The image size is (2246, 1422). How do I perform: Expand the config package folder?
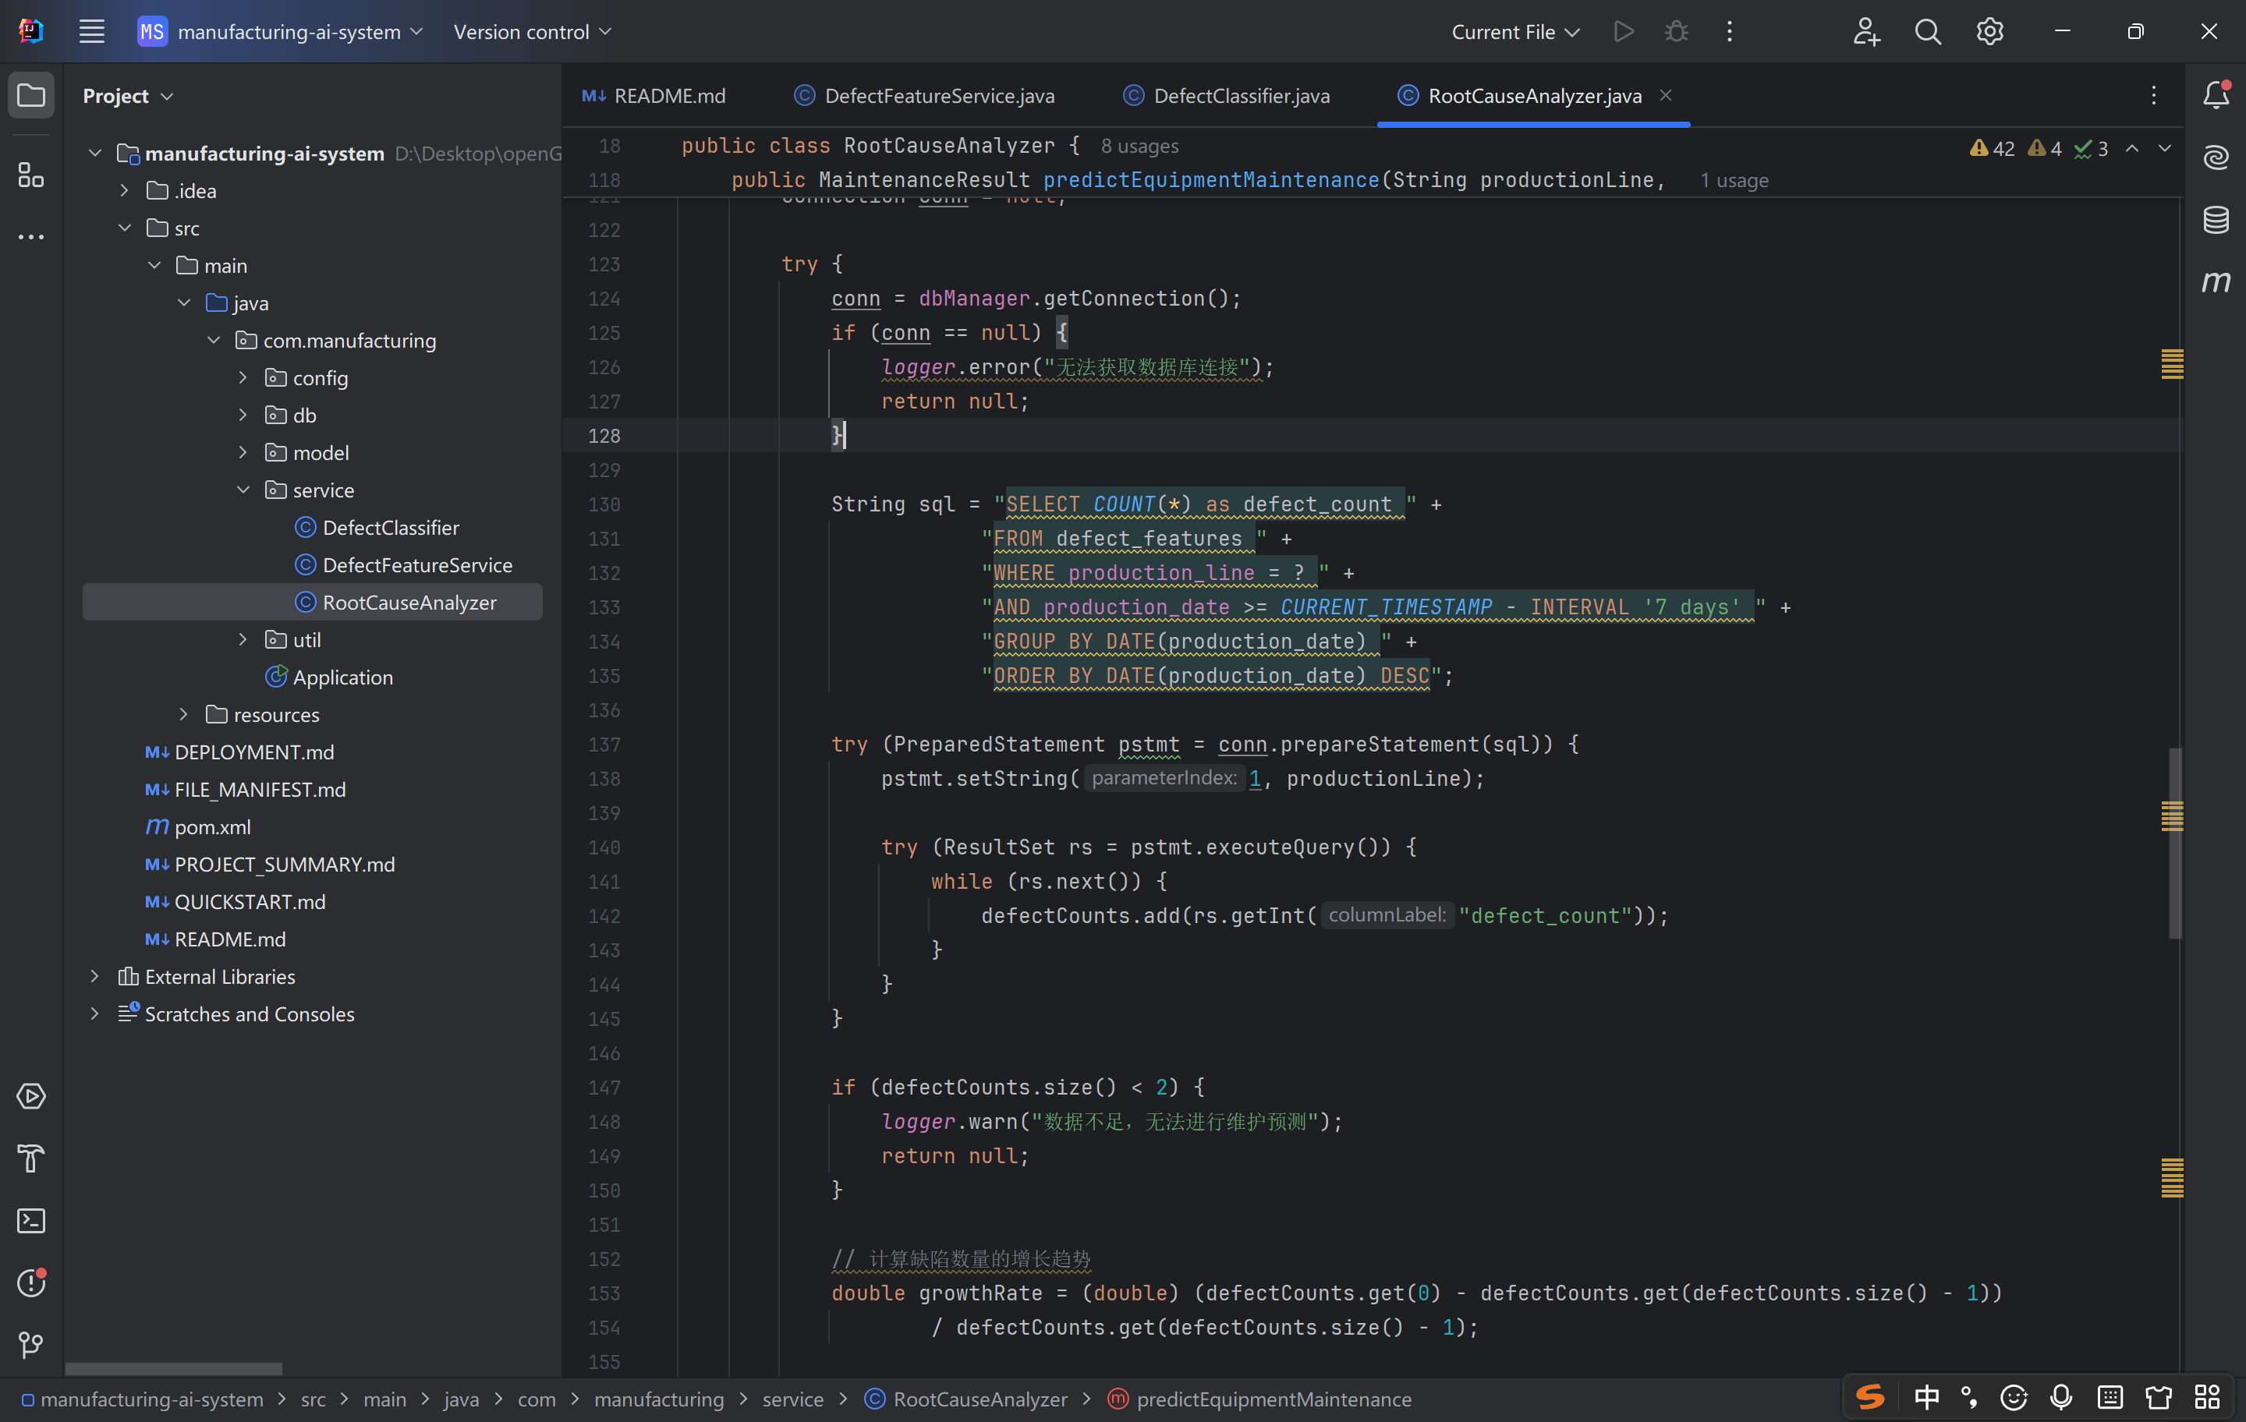(243, 377)
